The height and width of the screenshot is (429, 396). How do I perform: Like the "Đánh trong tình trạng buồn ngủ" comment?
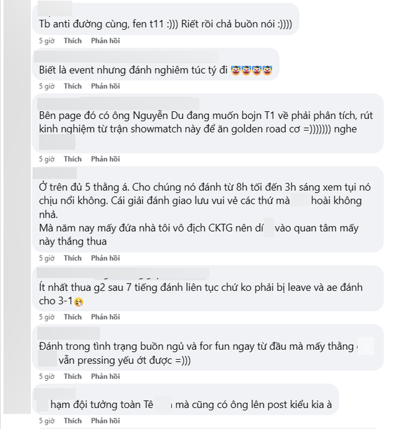pos(72,376)
